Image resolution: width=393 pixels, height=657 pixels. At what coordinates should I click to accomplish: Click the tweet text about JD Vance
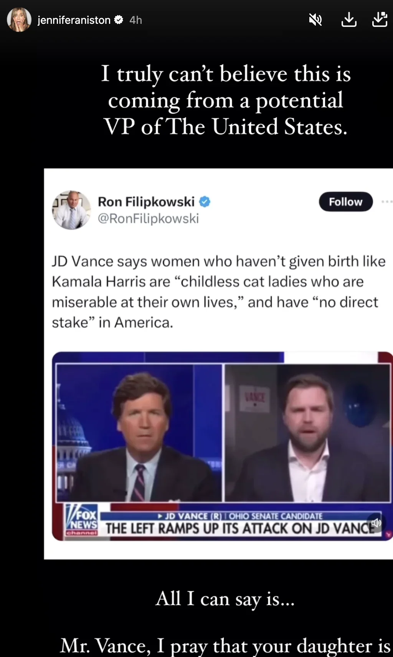(x=219, y=292)
